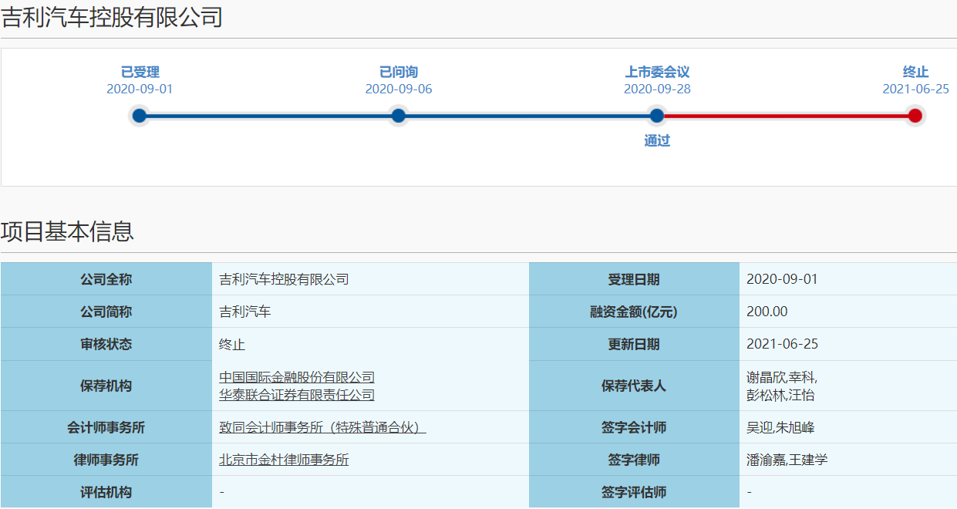Click the blue timeline segment between 已受理 and 已问询
This screenshot has width=957, height=509.
pyautogui.click(x=269, y=116)
